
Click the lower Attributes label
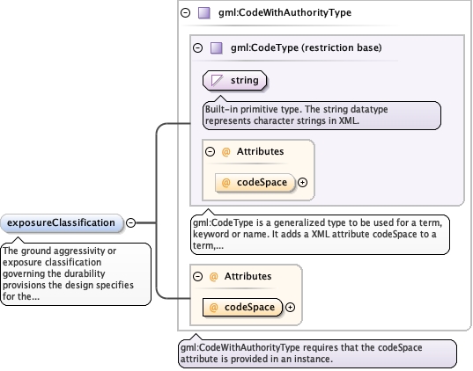pyautogui.click(x=248, y=276)
